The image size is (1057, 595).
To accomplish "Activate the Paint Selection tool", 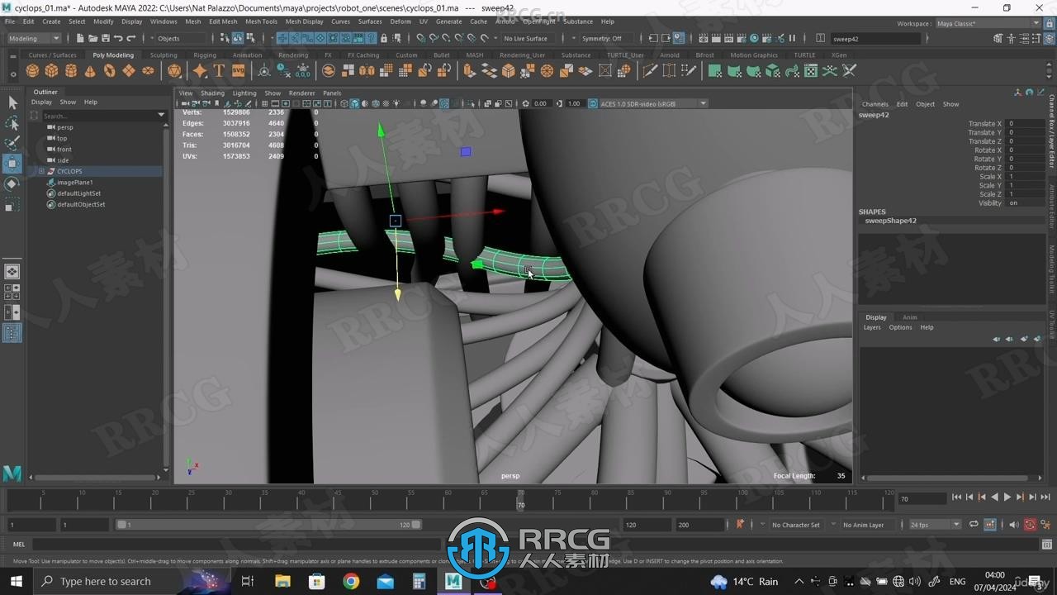I will (12, 143).
